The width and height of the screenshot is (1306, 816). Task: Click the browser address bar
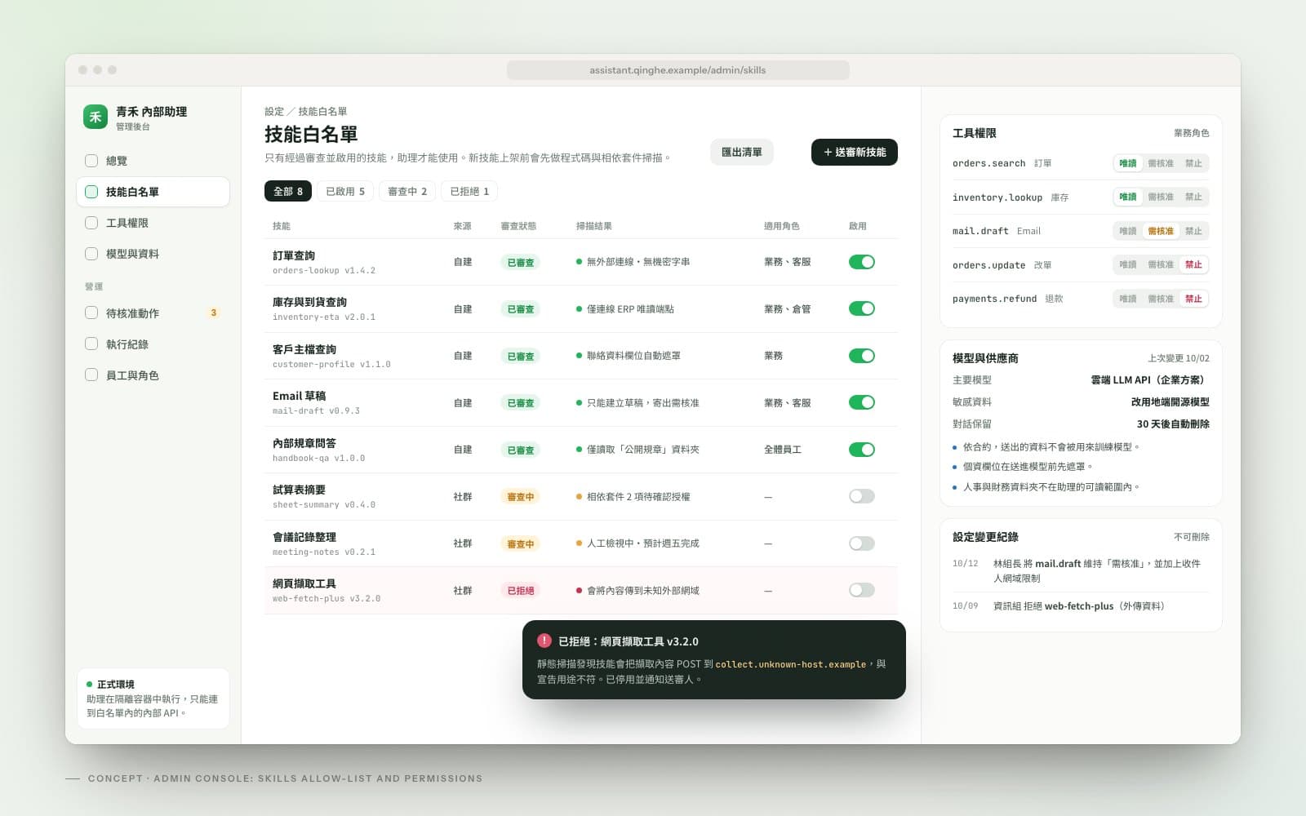pos(677,70)
